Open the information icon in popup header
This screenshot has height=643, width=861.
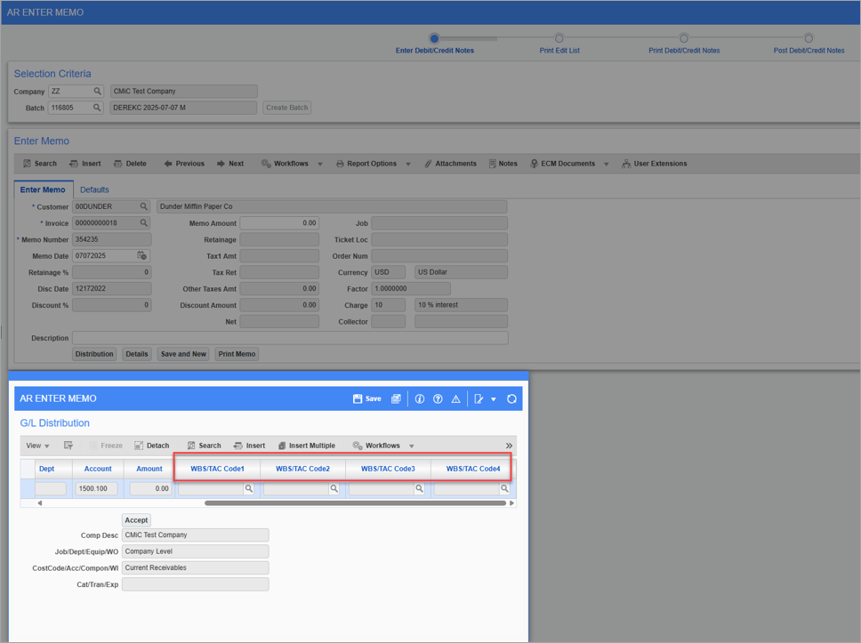pos(420,399)
